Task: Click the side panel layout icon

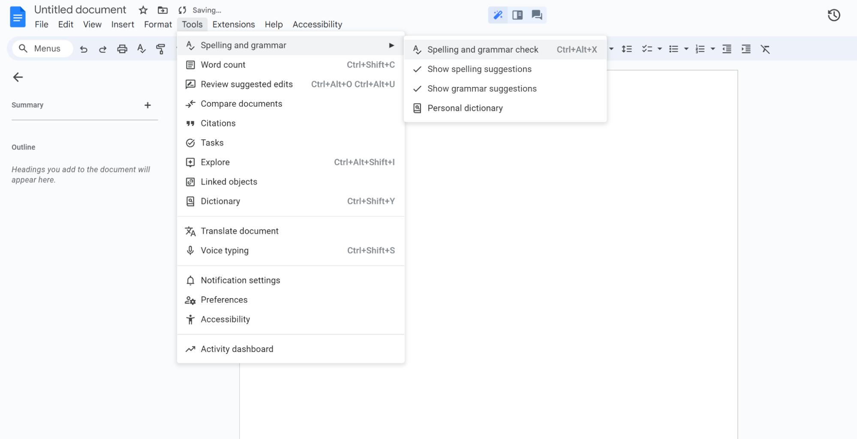Action: point(517,15)
